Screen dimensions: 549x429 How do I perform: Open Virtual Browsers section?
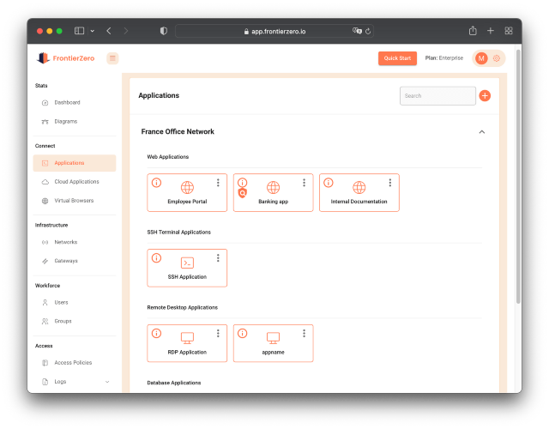point(75,201)
